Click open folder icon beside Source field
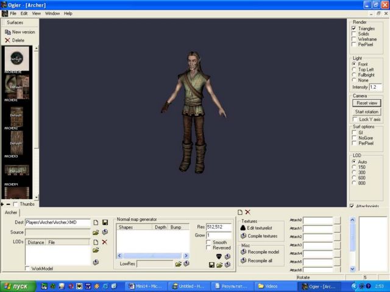The image size is (390, 292). click(96, 232)
